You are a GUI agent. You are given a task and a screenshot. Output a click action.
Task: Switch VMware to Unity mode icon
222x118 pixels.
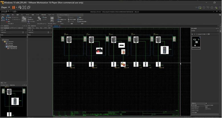pyautogui.click(x=29, y=7)
